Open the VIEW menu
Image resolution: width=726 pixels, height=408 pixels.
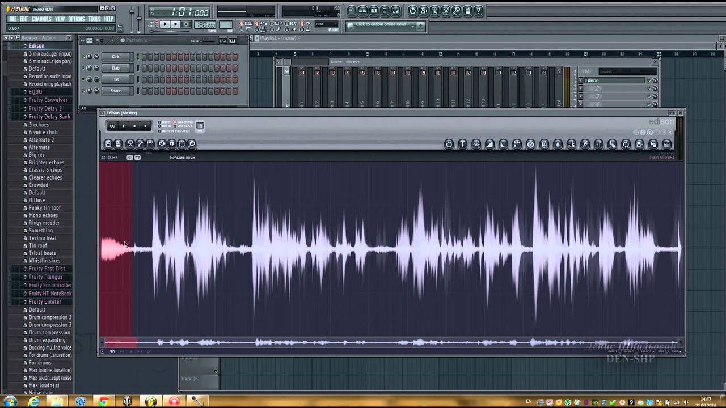(x=60, y=19)
